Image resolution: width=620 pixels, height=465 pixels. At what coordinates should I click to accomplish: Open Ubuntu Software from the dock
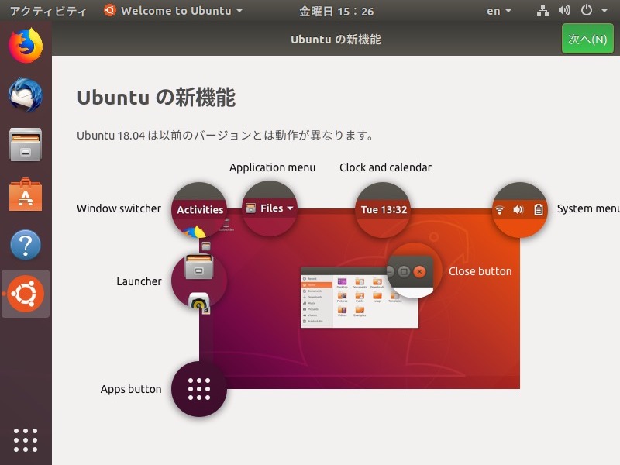(x=26, y=195)
